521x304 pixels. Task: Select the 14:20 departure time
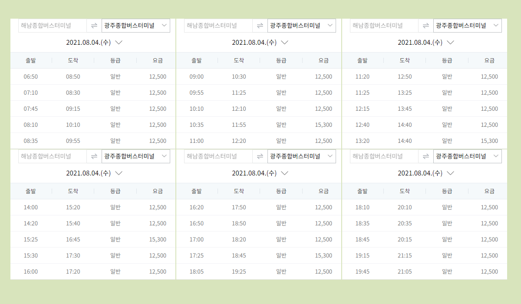[x=31, y=223]
